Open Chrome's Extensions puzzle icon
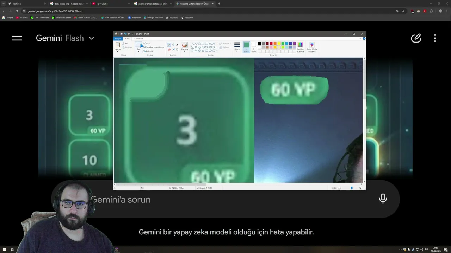The height and width of the screenshot is (253, 451). click(431, 11)
